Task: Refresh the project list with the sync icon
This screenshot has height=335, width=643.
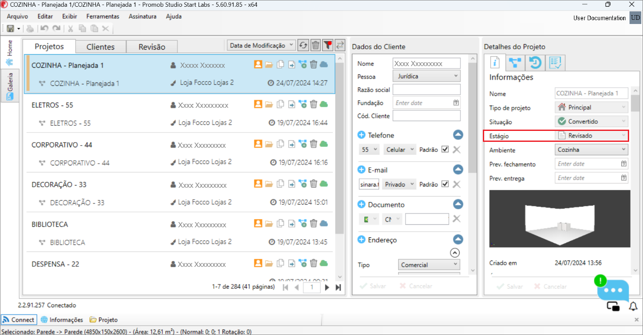Action: pyautogui.click(x=303, y=45)
